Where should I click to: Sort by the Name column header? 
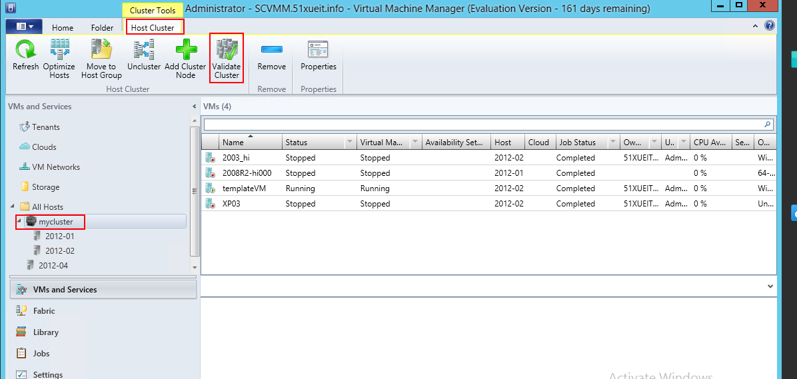pos(251,143)
